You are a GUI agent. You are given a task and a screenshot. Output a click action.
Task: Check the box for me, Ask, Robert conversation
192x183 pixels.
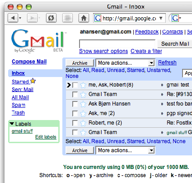[x=75, y=85]
